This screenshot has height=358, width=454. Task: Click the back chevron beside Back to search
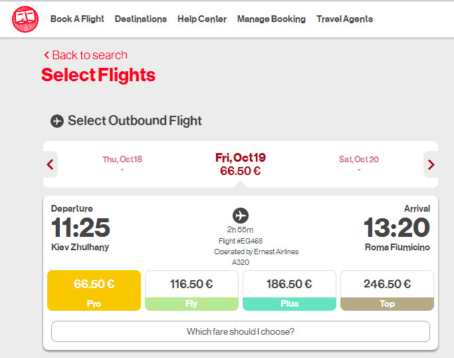(x=47, y=55)
